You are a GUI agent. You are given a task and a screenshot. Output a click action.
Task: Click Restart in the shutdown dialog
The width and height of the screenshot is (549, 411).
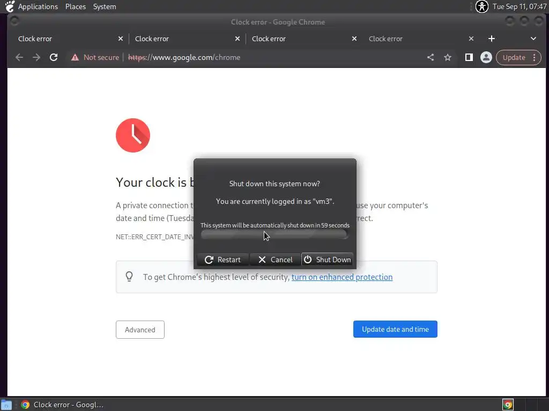pyautogui.click(x=222, y=260)
